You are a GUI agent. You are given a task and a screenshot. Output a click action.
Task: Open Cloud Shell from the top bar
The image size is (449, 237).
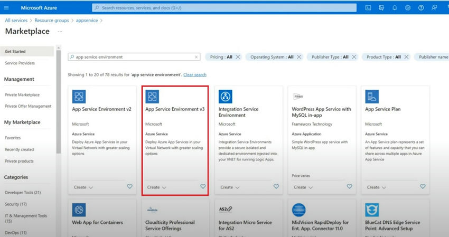click(x=368, y=8)
